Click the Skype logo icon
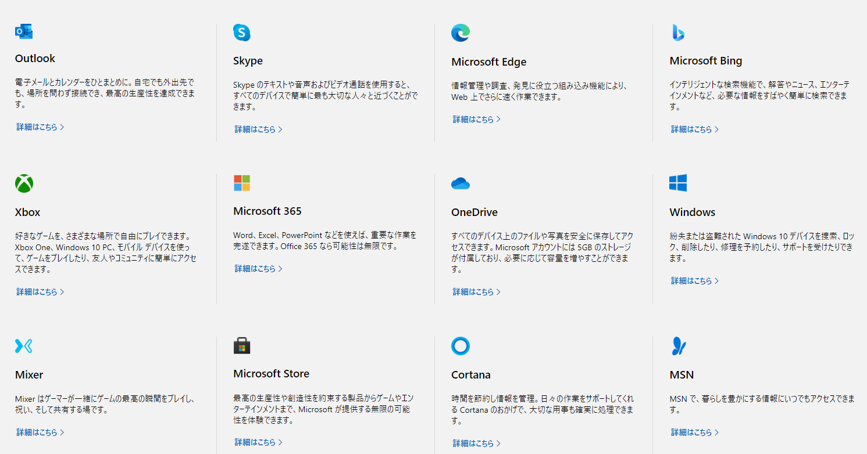This screenshot has width=867, height=454. pyautogui.click(x=242, y=33)
